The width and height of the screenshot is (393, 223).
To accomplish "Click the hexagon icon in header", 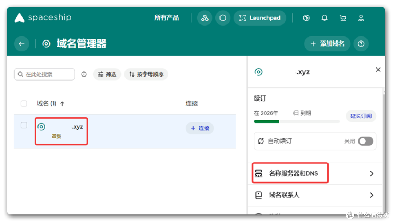I will point(223,18).
